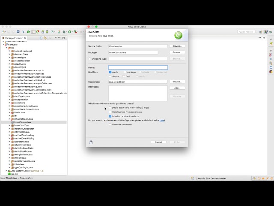The width and height of the screenshot is (274, 206).
Task: Click Browse next to Superclass field
Action: tap(177, 82)
